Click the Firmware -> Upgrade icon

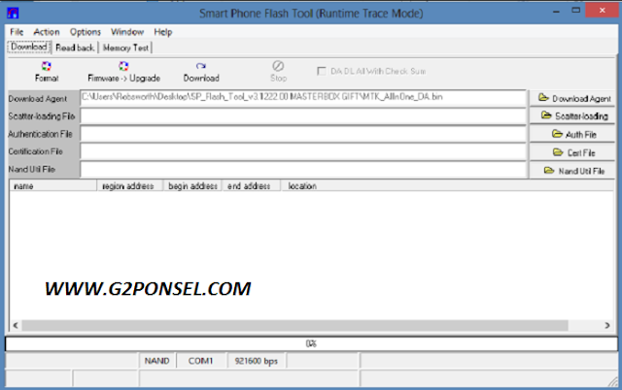coord(123,66)
